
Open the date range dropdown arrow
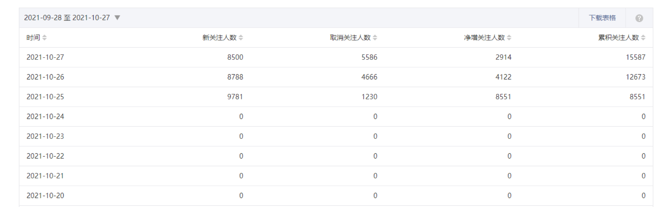click(x=117, y=18)
